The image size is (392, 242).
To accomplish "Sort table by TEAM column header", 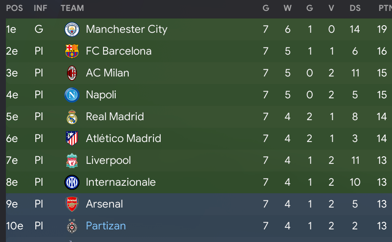I will click(72, 8).
